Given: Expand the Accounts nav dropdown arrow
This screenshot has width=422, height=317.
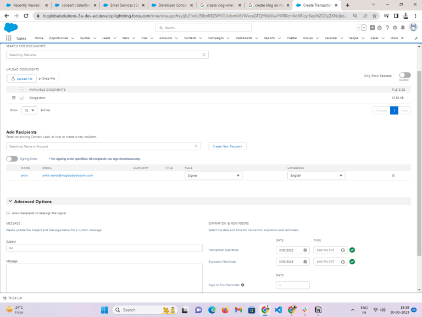Looking at the screenshot, I should point(176,39).
